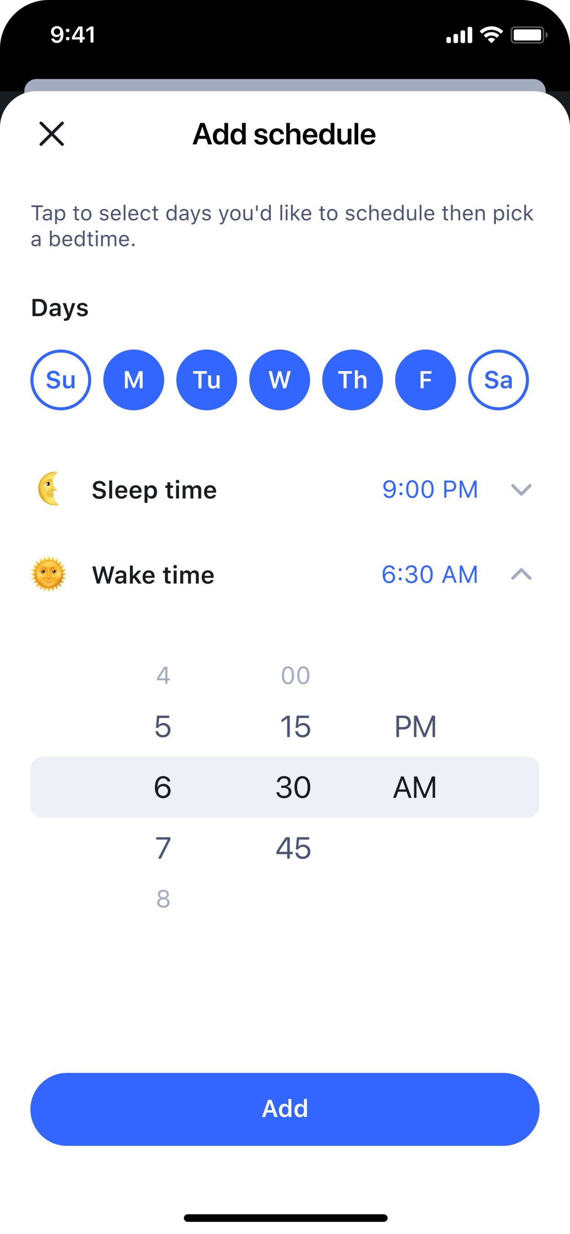This screenshot has height=1234, width=570.
Task: Unselect the Friday day circle
Action: pyautogui.click(x=426, y=380)
